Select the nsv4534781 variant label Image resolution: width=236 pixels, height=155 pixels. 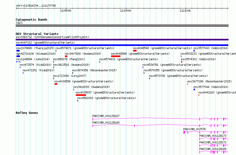172,65
